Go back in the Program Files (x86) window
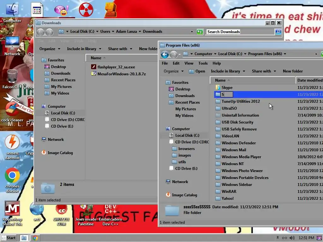The height and width of the screenshot is (242, 323). (165, 55)
